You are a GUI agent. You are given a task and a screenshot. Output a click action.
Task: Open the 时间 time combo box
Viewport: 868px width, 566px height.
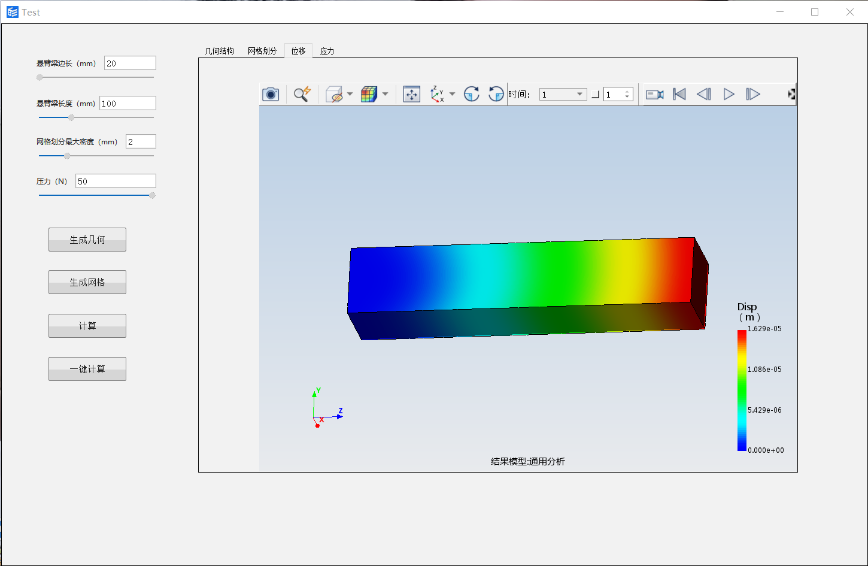point(563,95)
